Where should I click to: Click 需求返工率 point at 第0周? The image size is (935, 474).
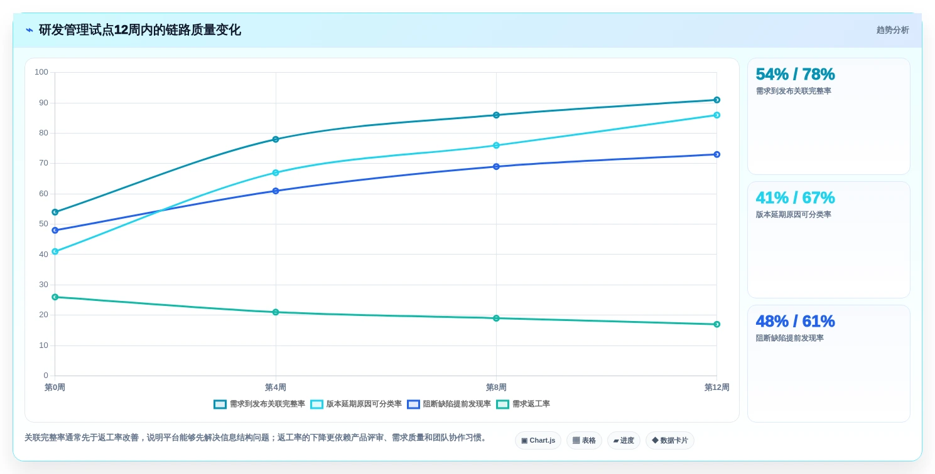[x=55, y=297]
